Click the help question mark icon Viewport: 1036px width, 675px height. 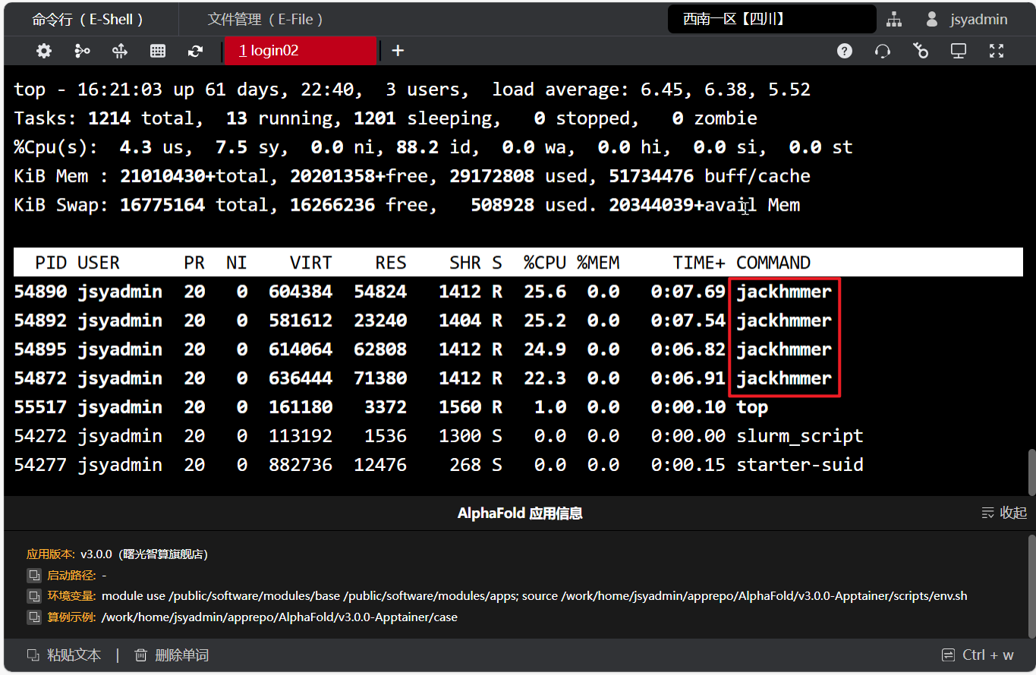coord(844,51)
